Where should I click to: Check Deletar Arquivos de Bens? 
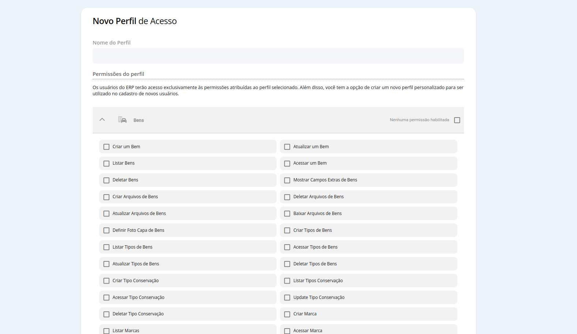287,197
